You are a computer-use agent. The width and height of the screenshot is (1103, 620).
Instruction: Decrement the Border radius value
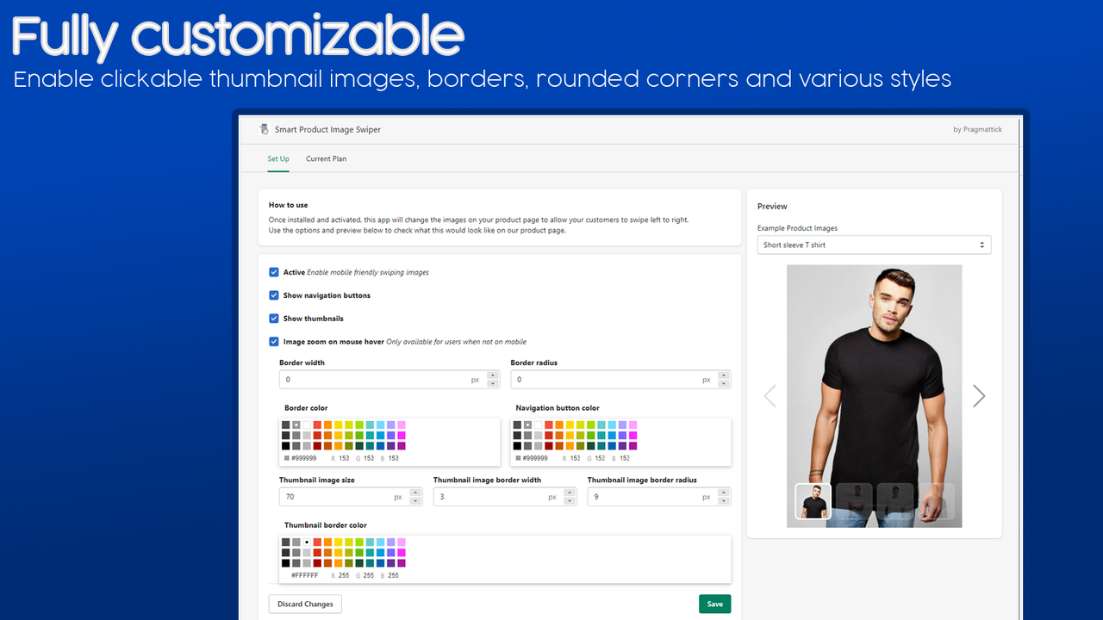coord(723,382)
